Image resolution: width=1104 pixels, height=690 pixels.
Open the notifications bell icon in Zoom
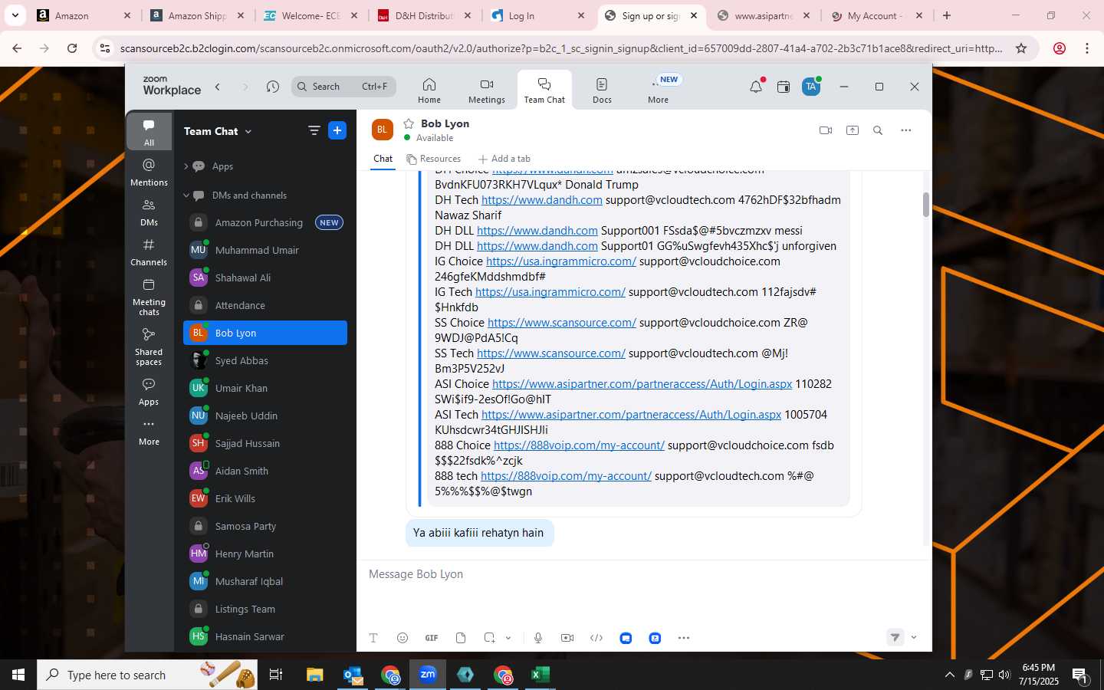[756, 87]
